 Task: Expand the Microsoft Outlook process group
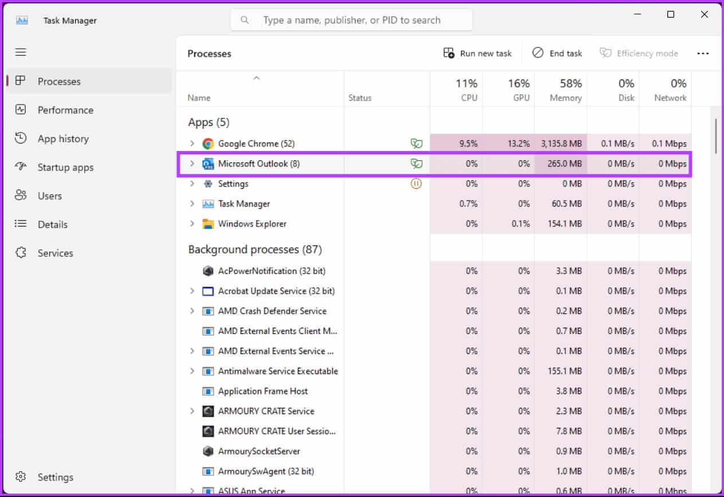(192, 164)
